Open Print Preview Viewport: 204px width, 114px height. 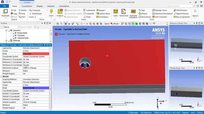pyautogui.click(x=180, y=10)
